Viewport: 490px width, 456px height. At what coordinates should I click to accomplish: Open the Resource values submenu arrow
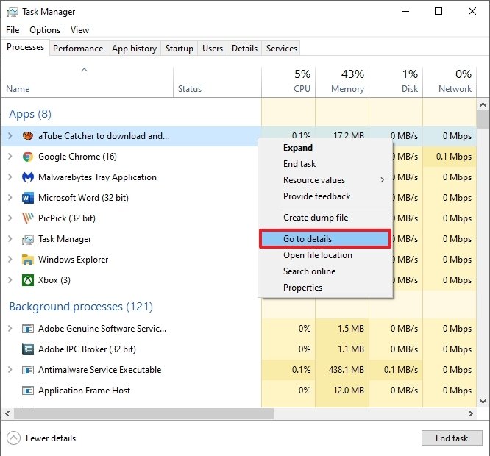[382, 180]
